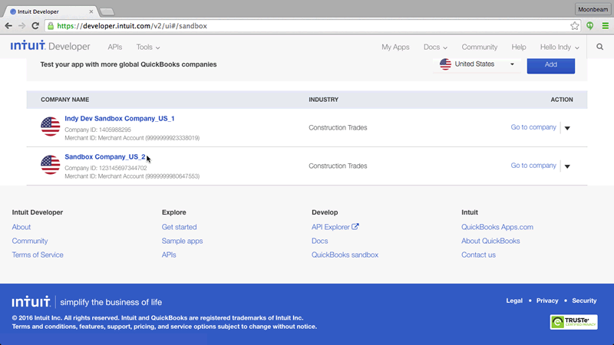Open API Explorer external link
Screen dimensions: 614x345
pos(335,227)
